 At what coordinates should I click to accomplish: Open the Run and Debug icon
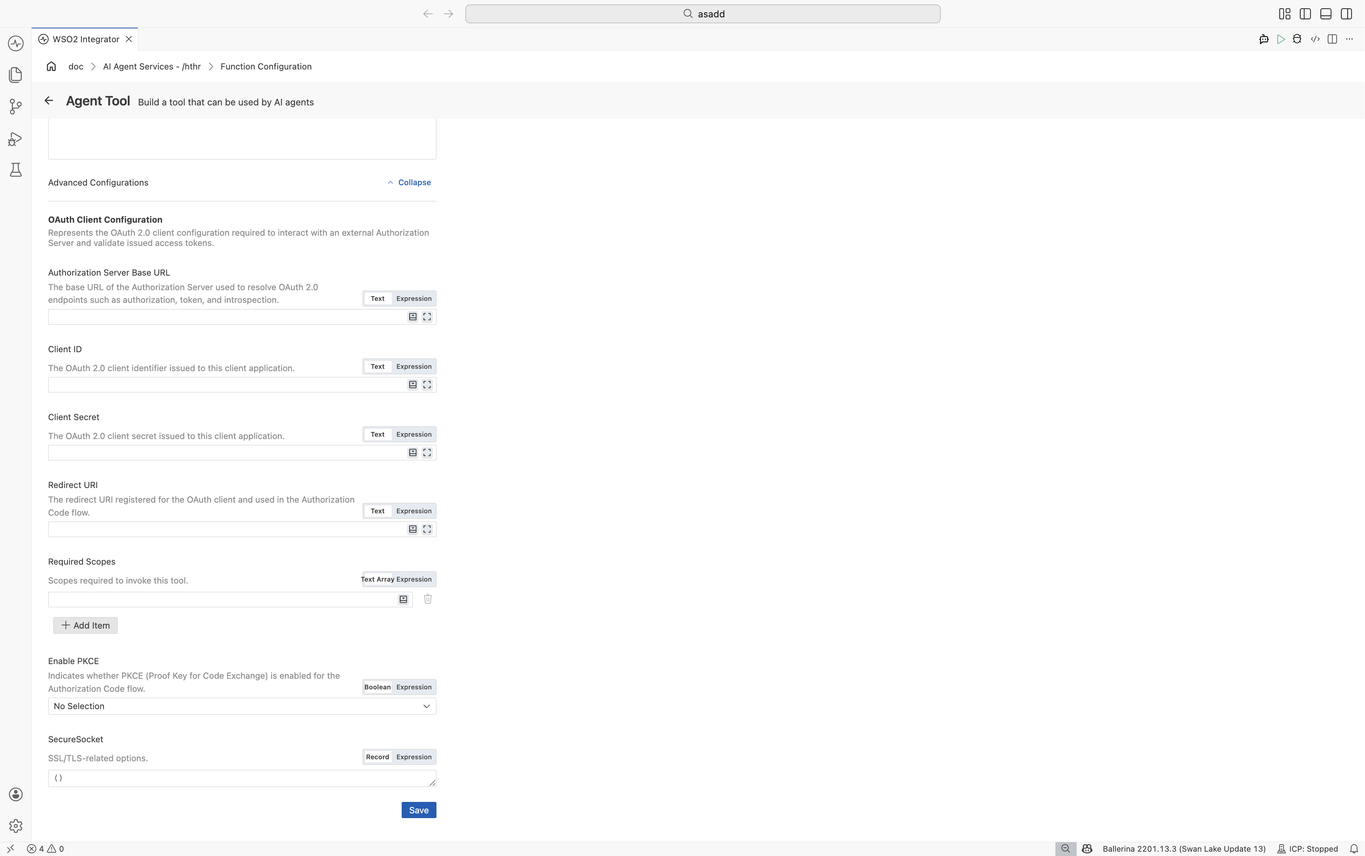[15, 139]
